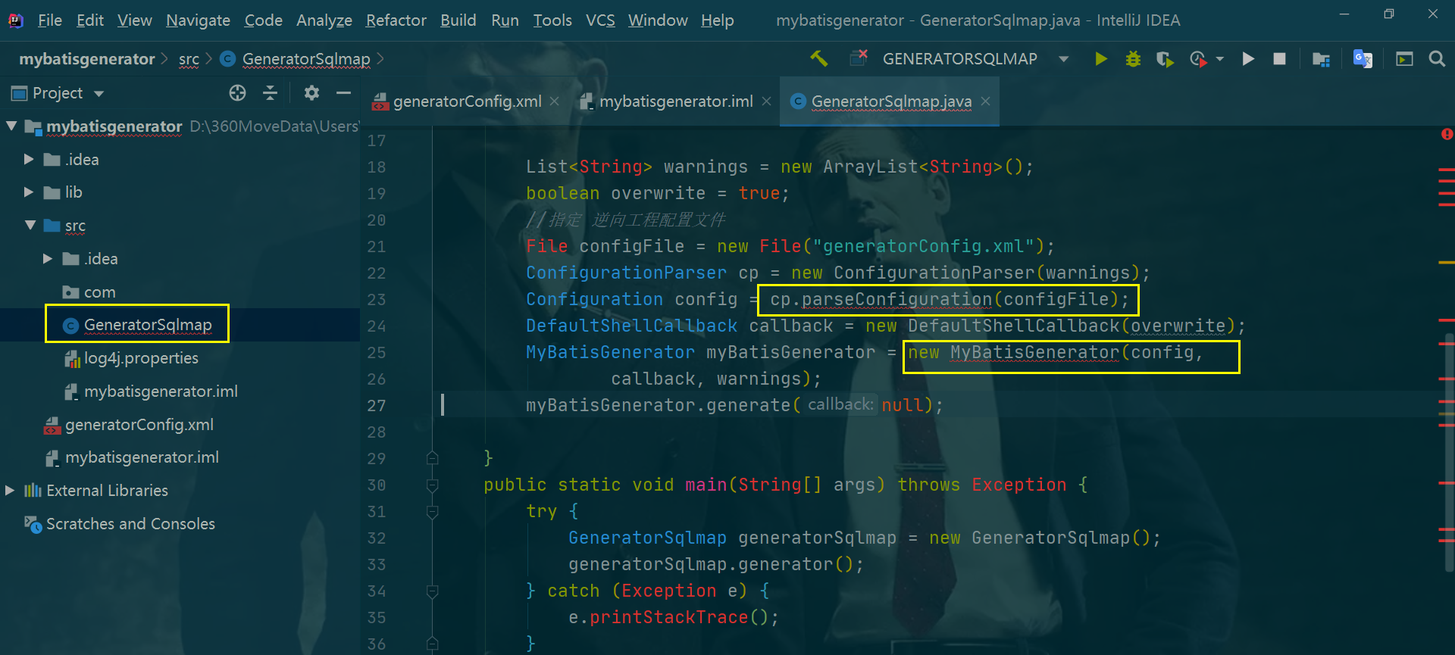Collapse the mybatisgenerator root folder
1455x655 pixels.
[x=11, y=126]
